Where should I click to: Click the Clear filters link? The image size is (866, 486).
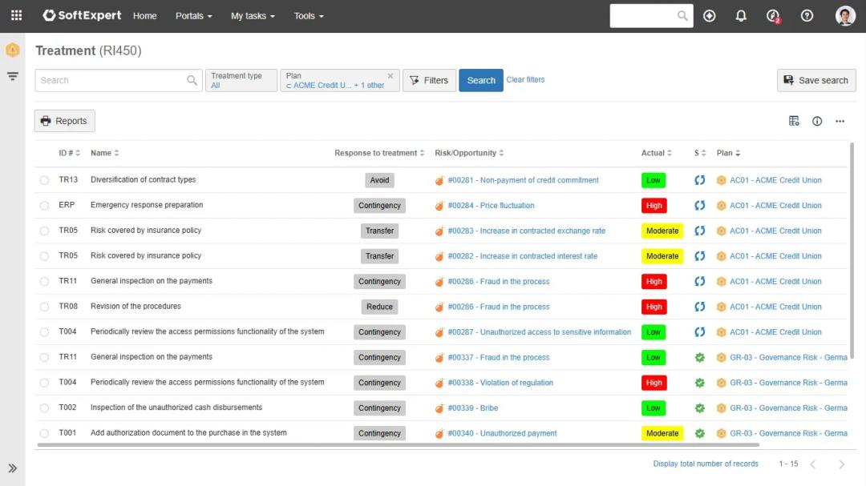pyautogui.click(x=525, y=80)
